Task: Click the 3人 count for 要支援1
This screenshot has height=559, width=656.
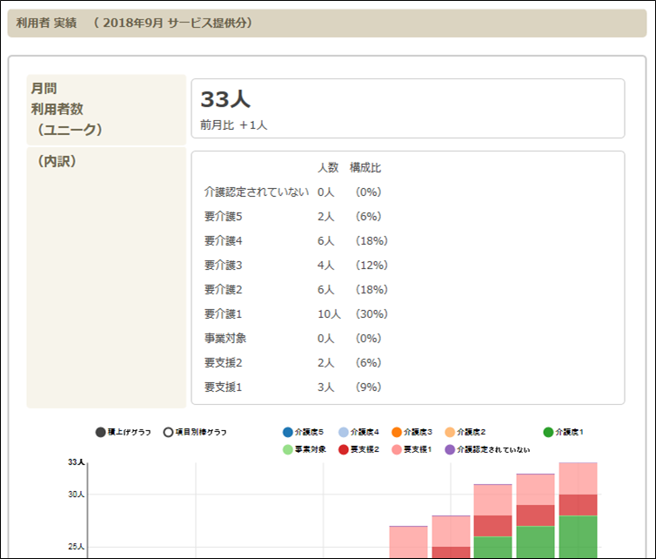Action: tap(326, 387)
